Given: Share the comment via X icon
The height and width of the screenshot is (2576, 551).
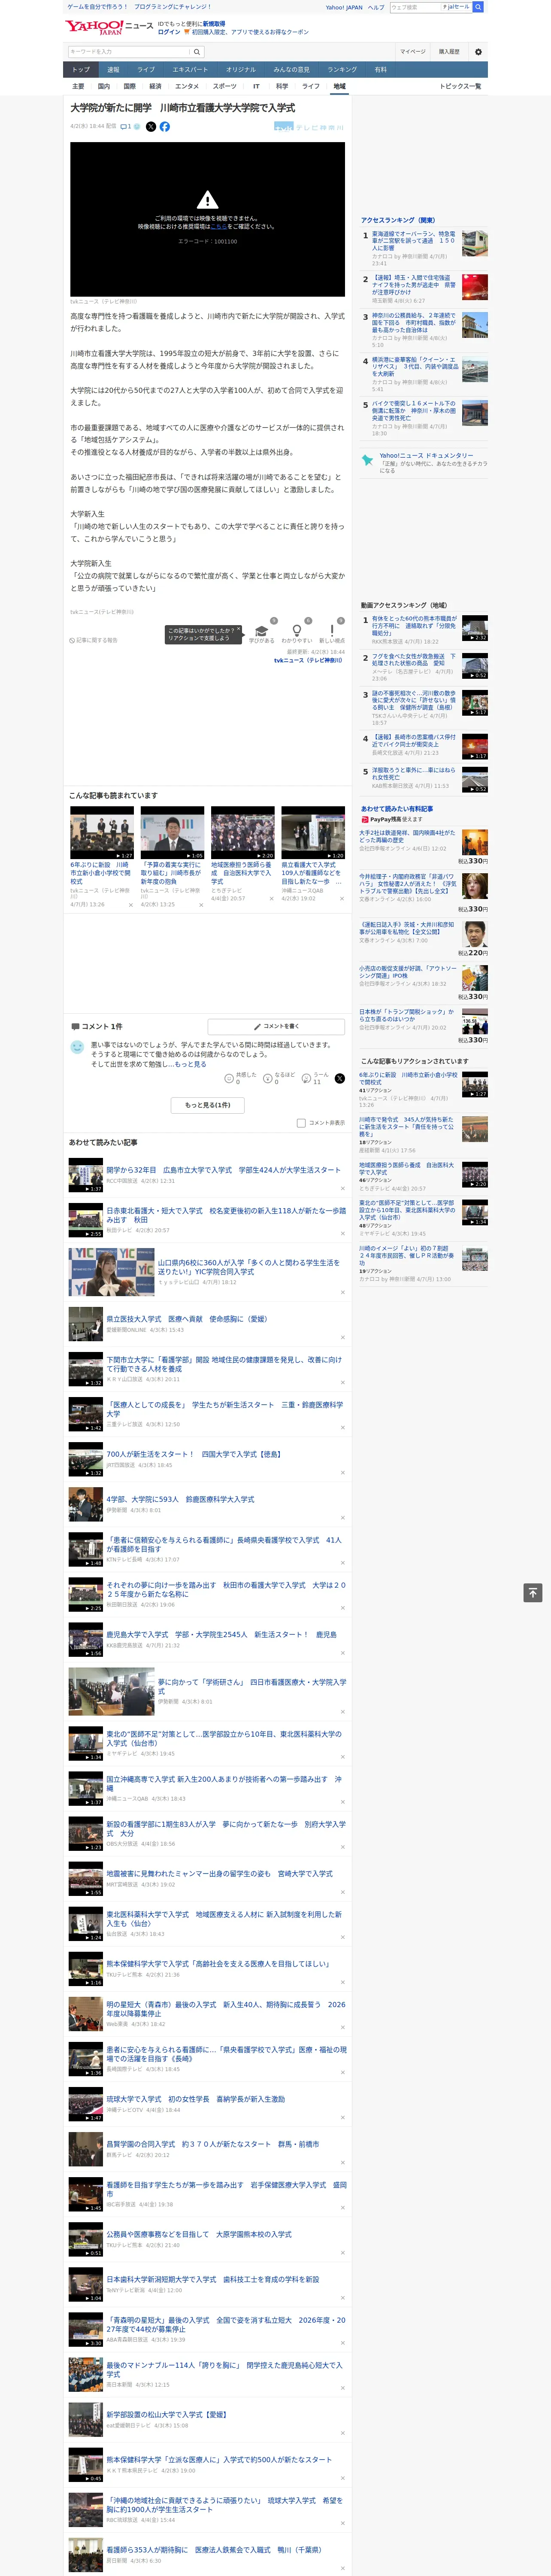Looking at the screenshot, I should pos(339,1078).
